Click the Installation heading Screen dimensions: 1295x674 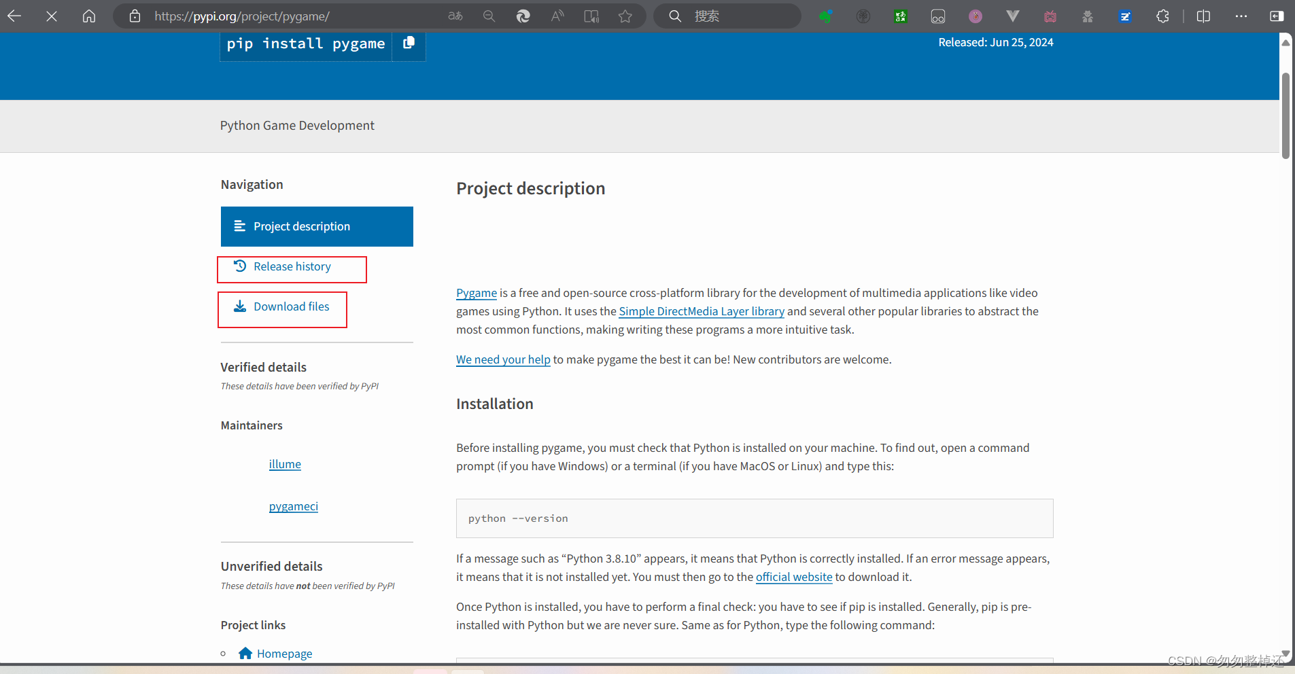[495, 404]
